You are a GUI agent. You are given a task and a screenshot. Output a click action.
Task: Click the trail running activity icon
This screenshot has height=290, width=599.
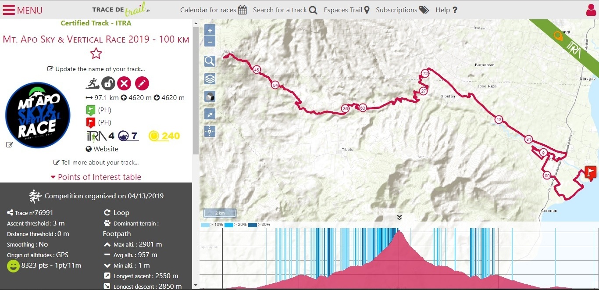[x=92, y=82]
